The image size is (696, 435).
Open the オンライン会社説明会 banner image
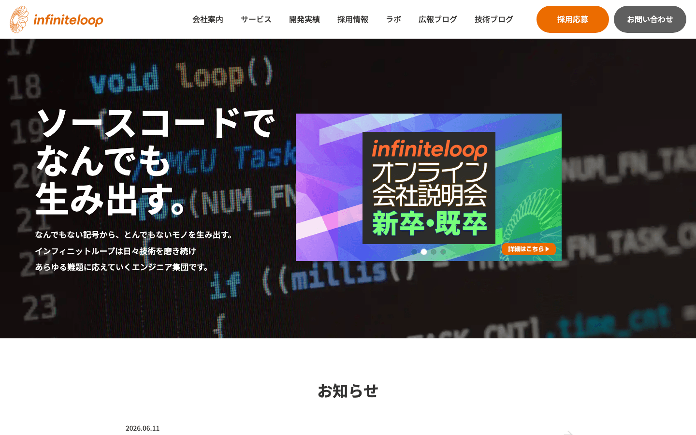[x=429, y=187]
